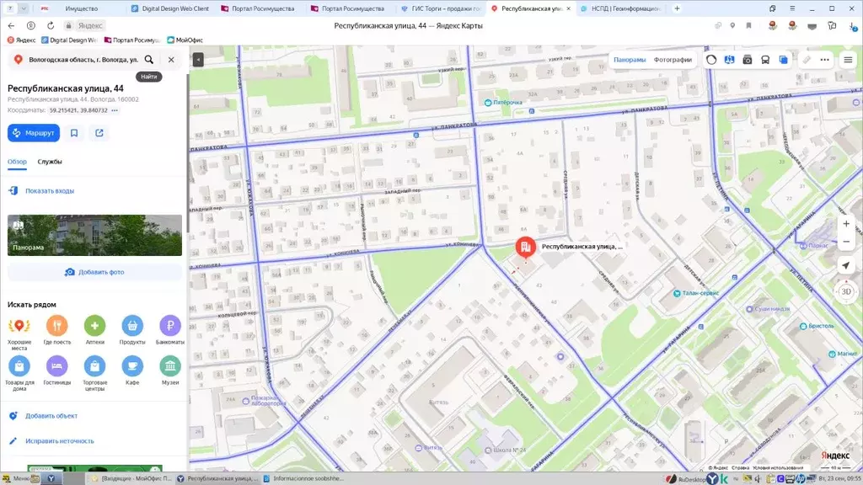Viewport: 863px width, 485px height.
Task: Expand coordinates options with three dots
Action: (115, 110)
